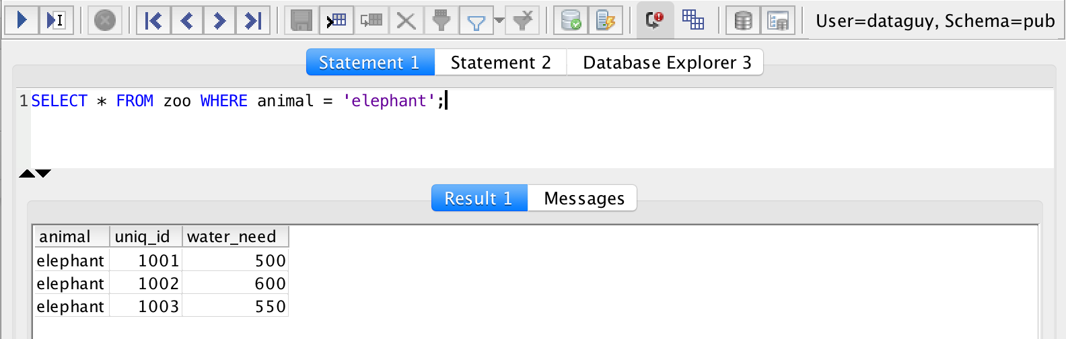Jump to first statement in history
This screenshot has width=1066, height=339.
(x=153, y=20)
